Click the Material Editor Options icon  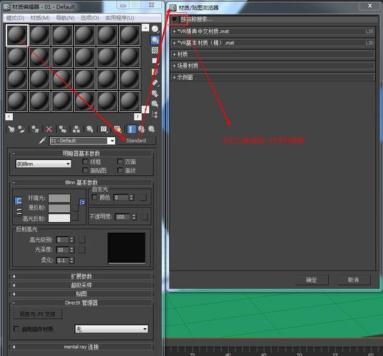click(x=155, y=93)
